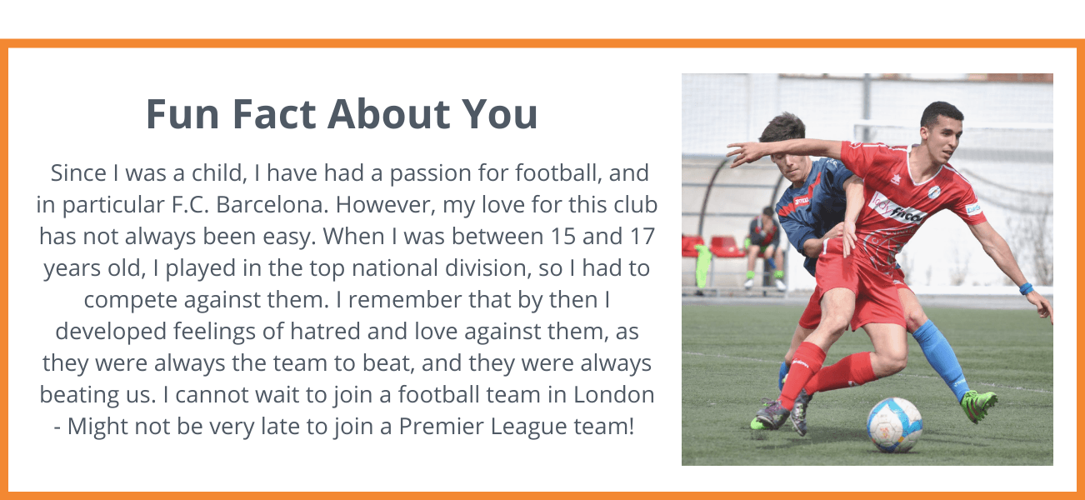Click the red-jersey player's face
Image resolution: width=1085 pixels, height=500 pixels.
pos(944,133)
